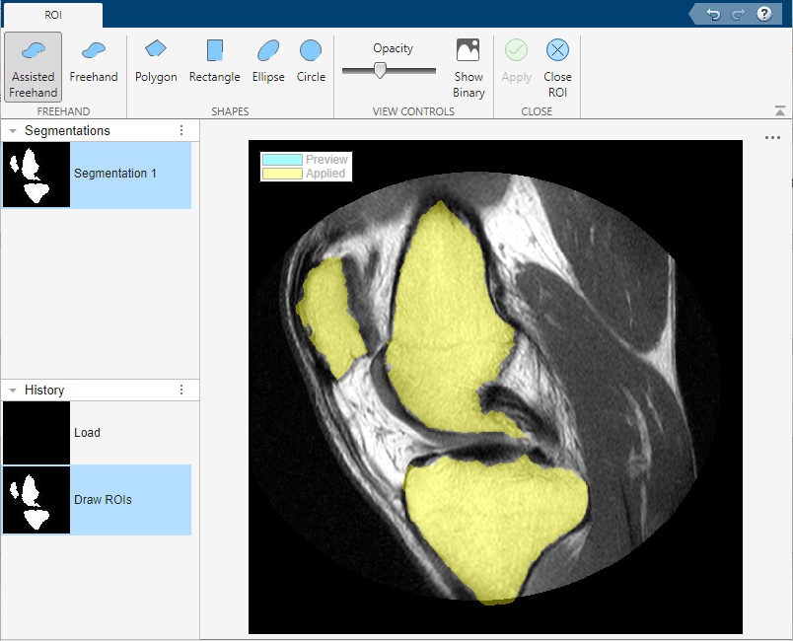Open the help documentation
Screen dimensions: 793x641
763,14
